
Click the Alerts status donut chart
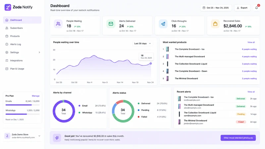[x=123, y=111]
